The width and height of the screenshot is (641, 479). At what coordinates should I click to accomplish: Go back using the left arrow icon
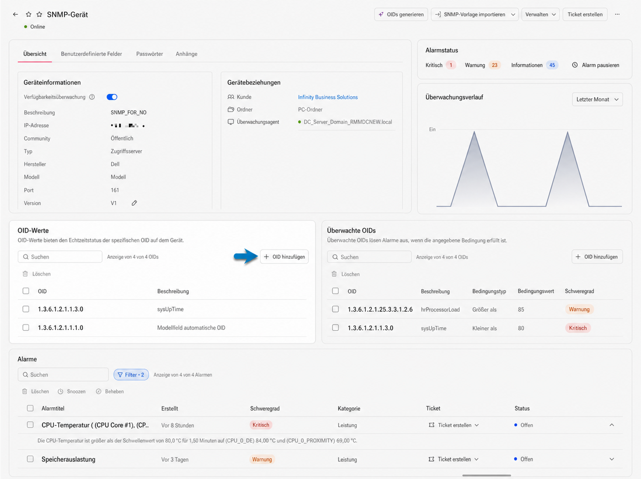point(16,14)
